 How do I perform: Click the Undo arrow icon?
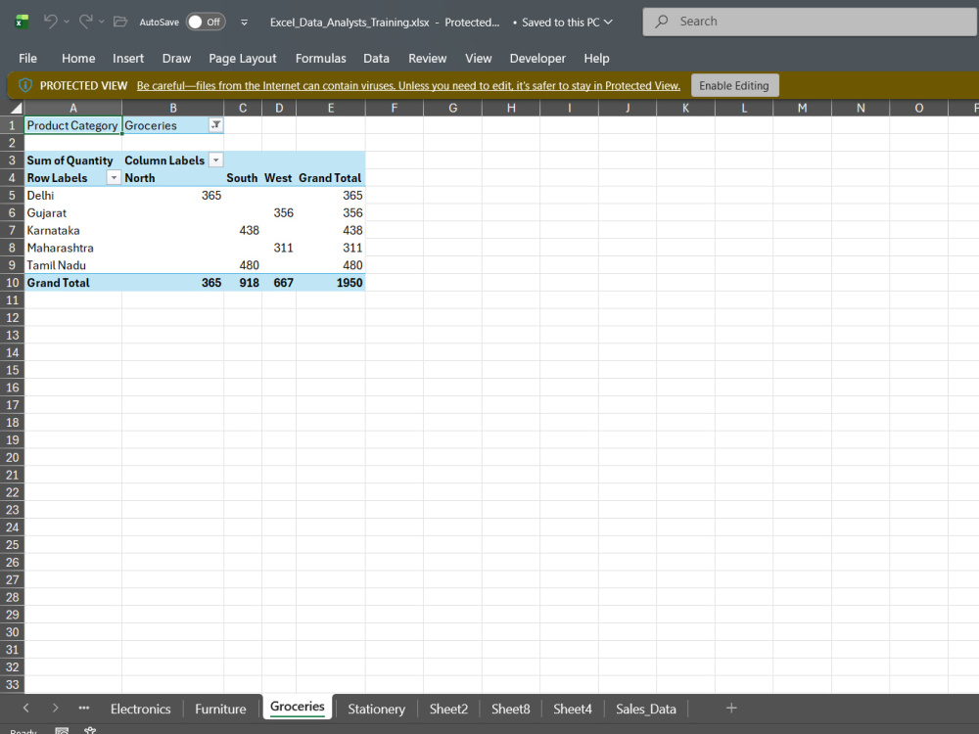[x=51, y=22]
